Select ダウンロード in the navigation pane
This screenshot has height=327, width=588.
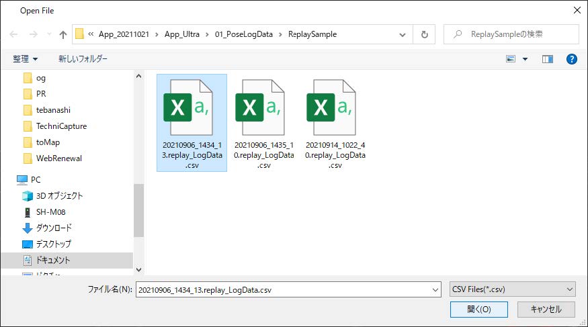(54, 228)
